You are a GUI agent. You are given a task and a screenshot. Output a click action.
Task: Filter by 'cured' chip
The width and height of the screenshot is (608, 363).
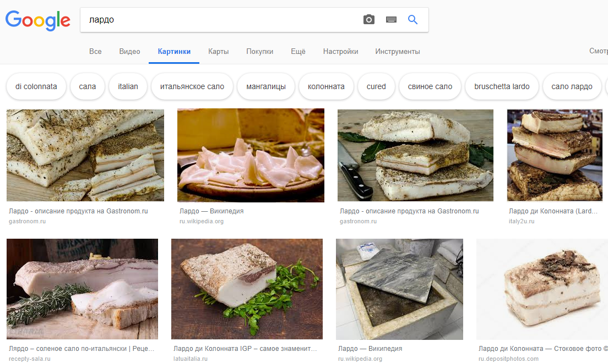pyautogui.click(x=376, y=86)
